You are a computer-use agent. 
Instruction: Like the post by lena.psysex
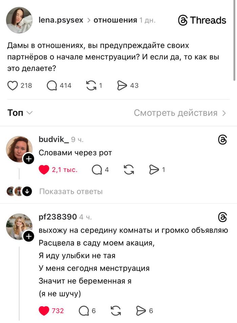pos(13,85)
